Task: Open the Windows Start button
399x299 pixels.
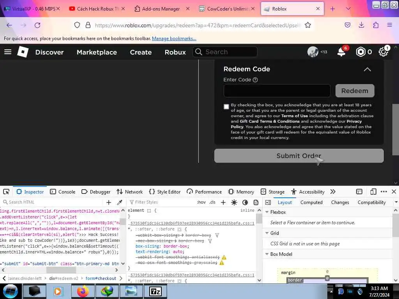Action: click(x=10, y=291)
